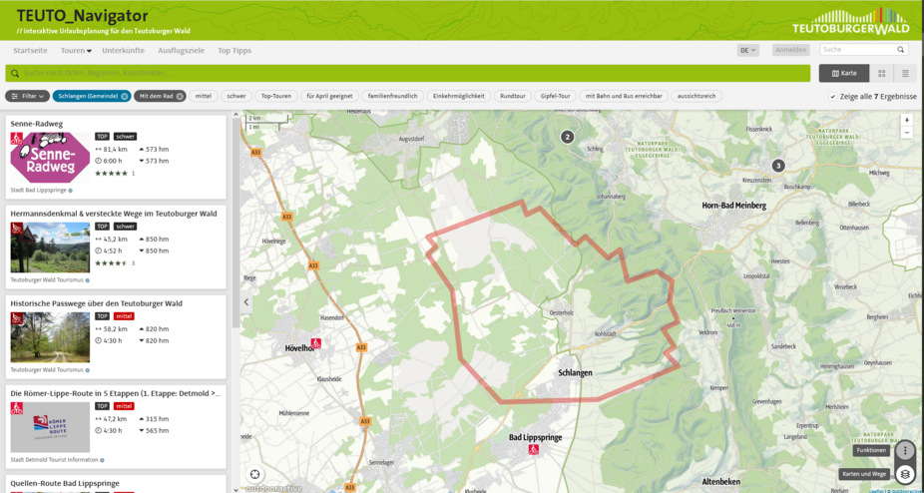Switch to list view
The width and height of the screenshot is (924, 493).
(x=905, y=73)
